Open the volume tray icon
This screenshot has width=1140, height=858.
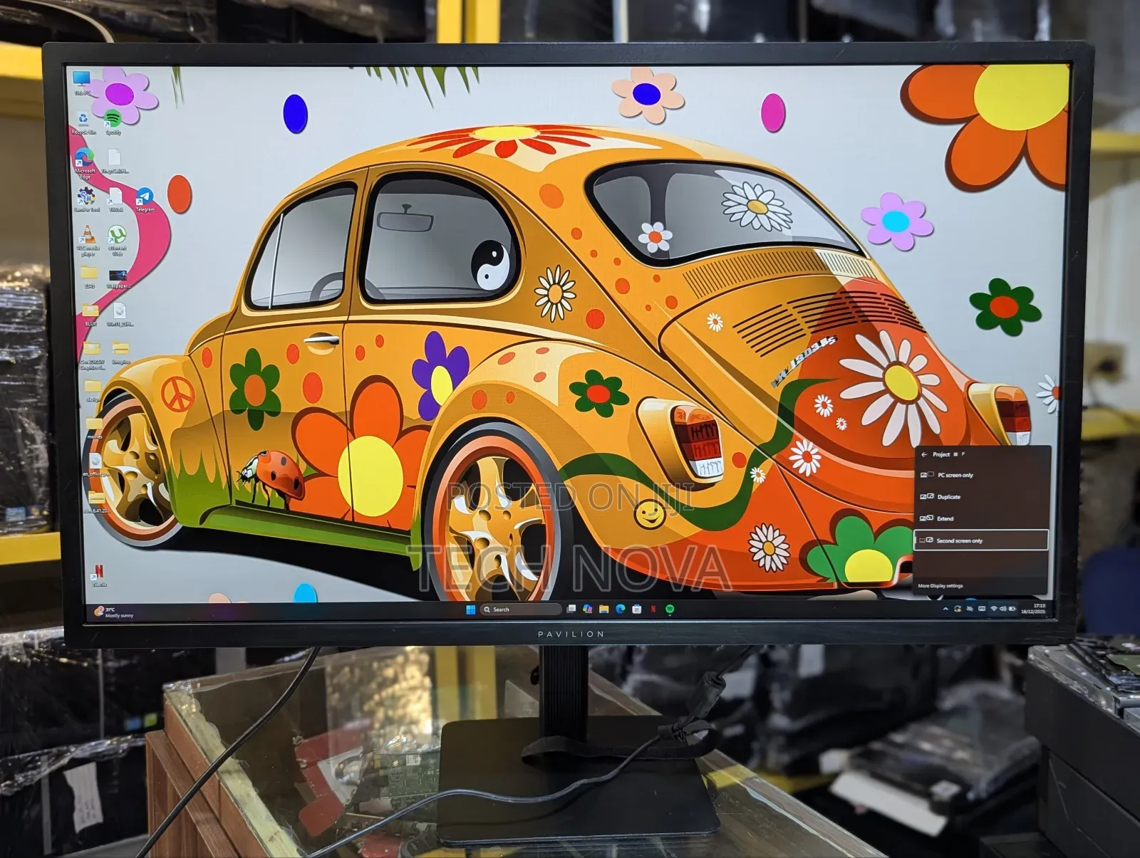[x=1003, y=609]
